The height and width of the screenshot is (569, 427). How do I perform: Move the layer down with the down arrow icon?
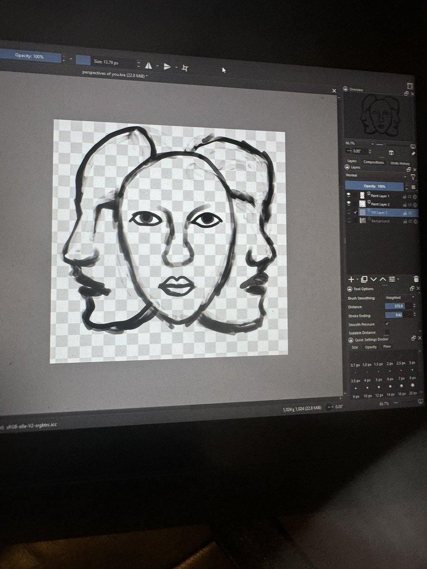tap(373, 279)
